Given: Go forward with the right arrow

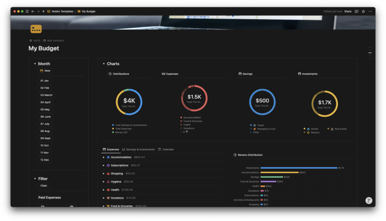Looking at the screenshot, I should click(x=38, y=11).
